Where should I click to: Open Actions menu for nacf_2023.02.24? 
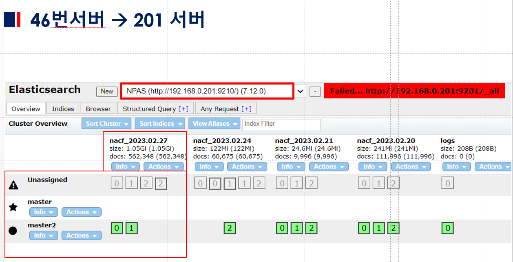[x=247, y=167]
